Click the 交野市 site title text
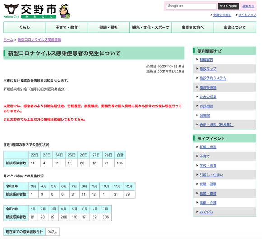 point(39,9)
